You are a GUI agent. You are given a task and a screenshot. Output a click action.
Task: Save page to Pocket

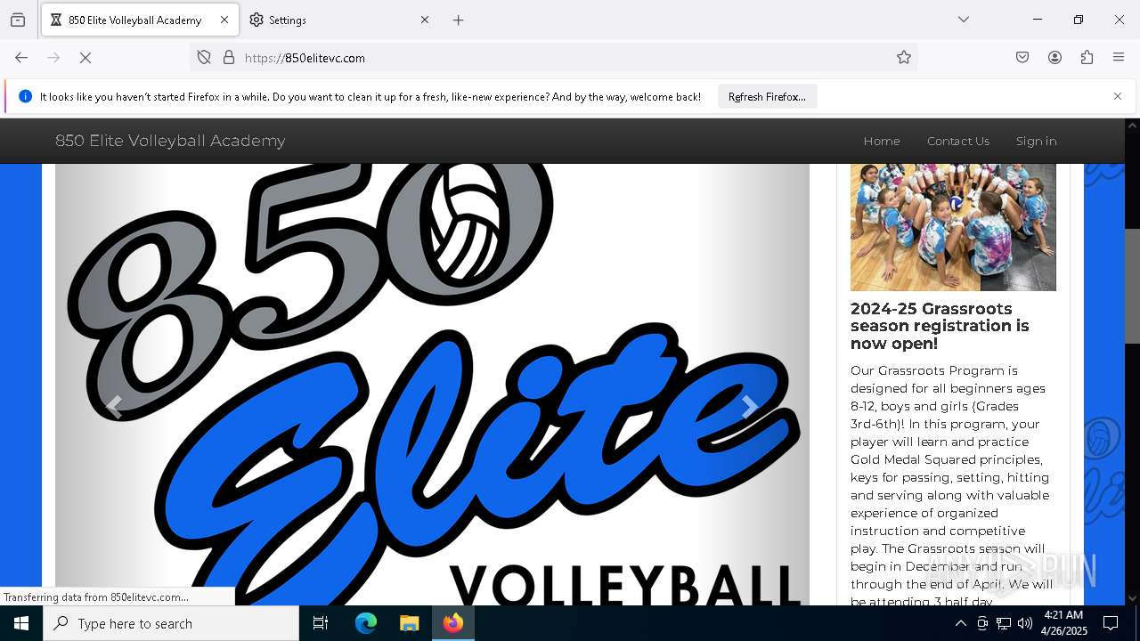pos(1022,58)
